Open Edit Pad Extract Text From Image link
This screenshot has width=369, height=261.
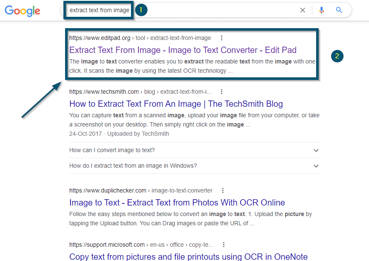click(x=183, y=50)
